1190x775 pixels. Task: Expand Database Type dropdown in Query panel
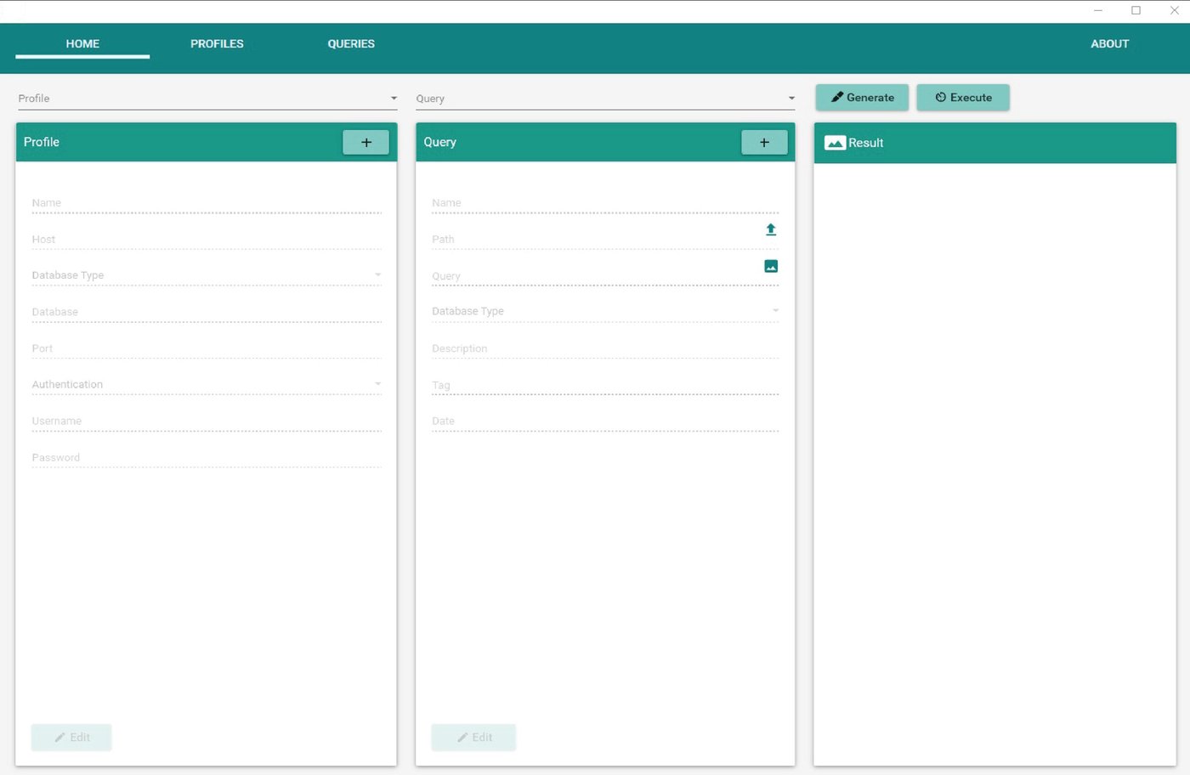604,312
